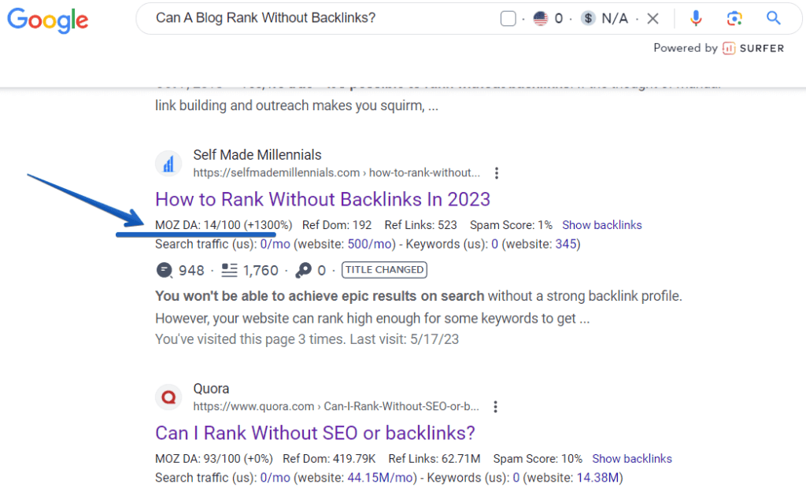
Task: Open Google Lens image search
Action: tap(734, 18)
